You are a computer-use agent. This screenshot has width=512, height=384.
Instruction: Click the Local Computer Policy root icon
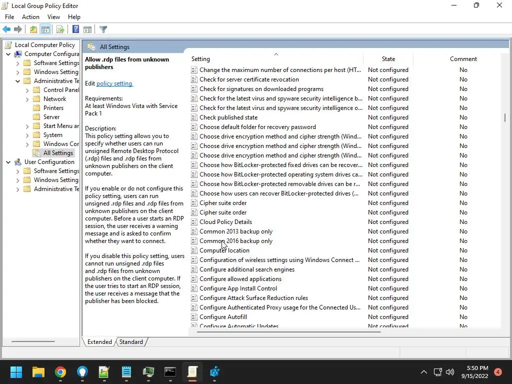click(x=8, y=45)
